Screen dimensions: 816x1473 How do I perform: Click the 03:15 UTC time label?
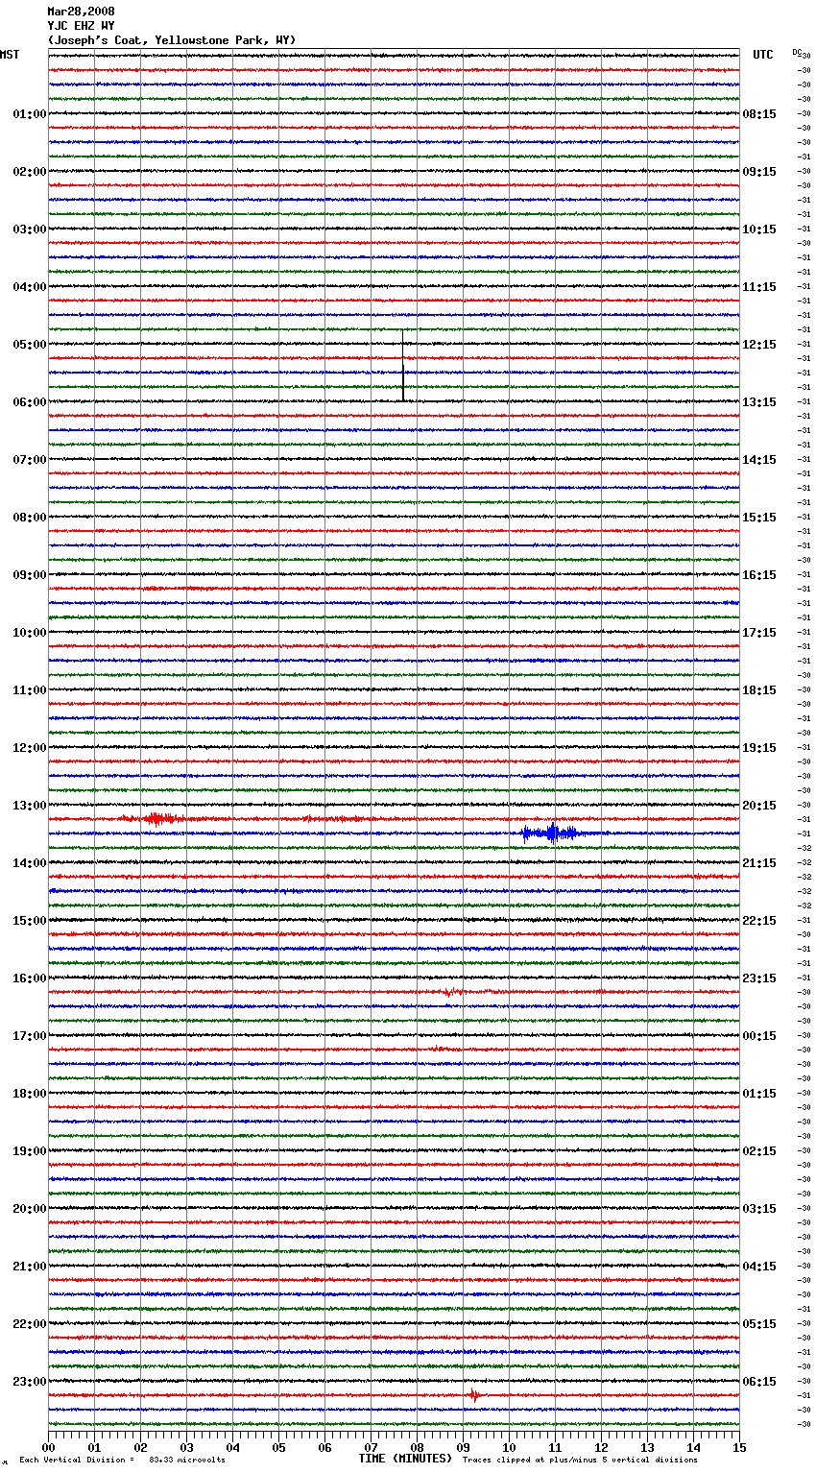(759, 1209)
